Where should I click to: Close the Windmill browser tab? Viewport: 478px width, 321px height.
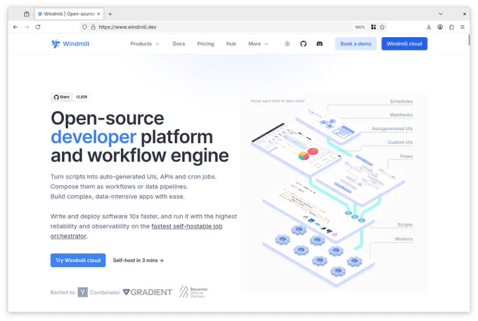point(98,14)
